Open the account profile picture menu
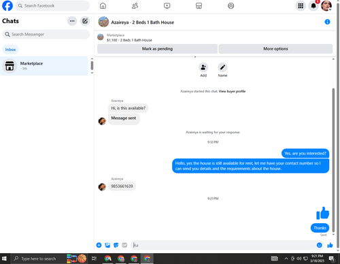340x264 pixels. [326, 5]
